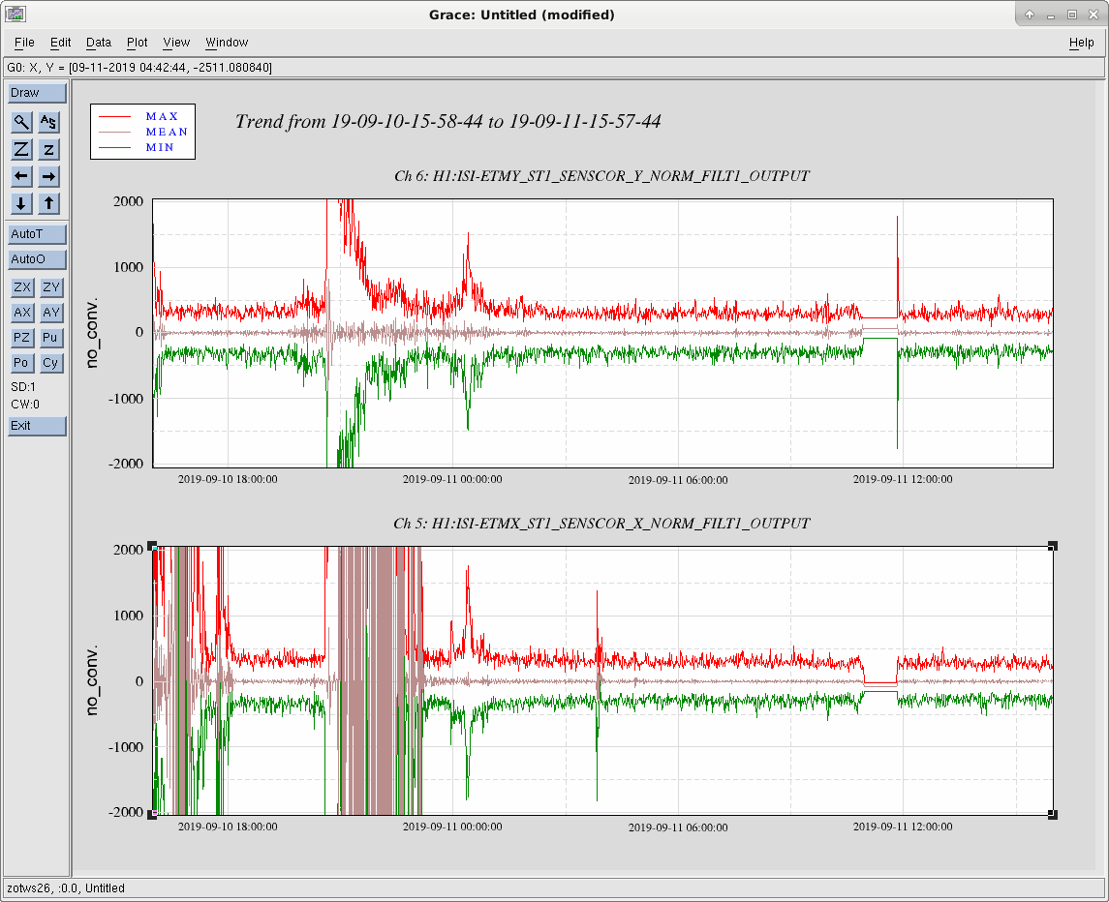Click the G0 X, Y coordinate readout field

554,67
